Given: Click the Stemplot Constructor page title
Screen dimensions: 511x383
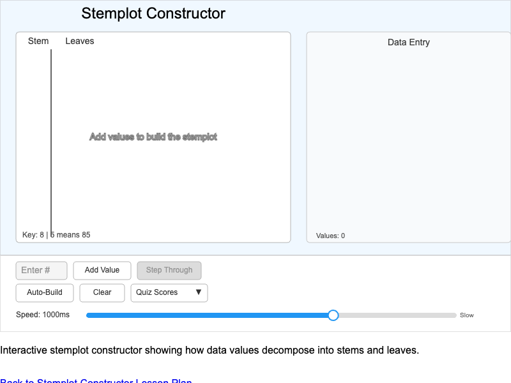Looking at the screenshot, I should 153,13.
